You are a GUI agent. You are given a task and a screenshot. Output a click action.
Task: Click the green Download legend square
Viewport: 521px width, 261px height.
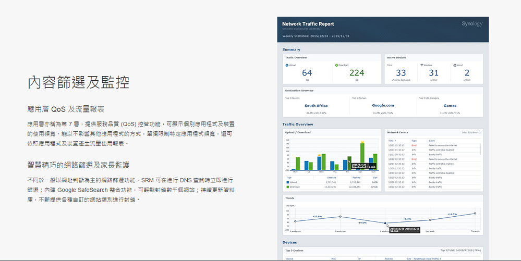287,186
